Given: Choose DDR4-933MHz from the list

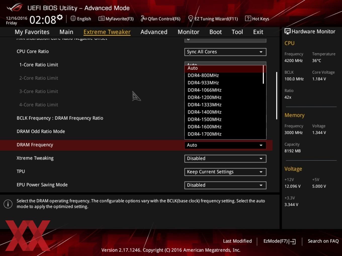Looking at the screenshot, I should click(x=203, y=83).
